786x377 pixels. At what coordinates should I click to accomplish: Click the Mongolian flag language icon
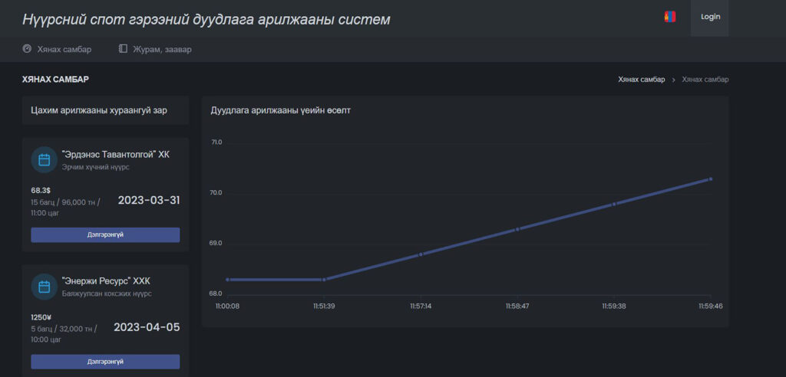coord(669,17)
